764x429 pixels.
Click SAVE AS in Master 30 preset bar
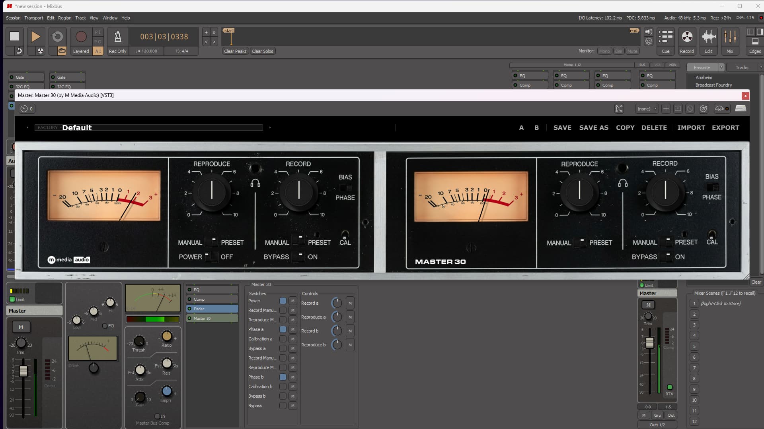point(594,128)
